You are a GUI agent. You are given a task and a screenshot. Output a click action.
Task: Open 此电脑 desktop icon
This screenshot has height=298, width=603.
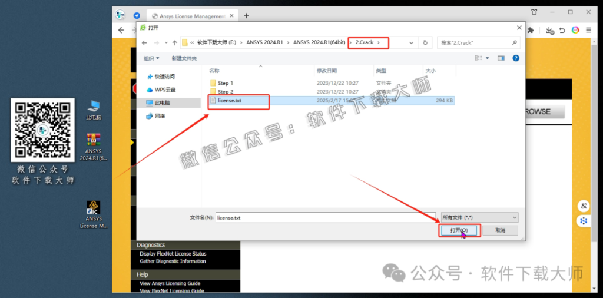click(94, 110)
